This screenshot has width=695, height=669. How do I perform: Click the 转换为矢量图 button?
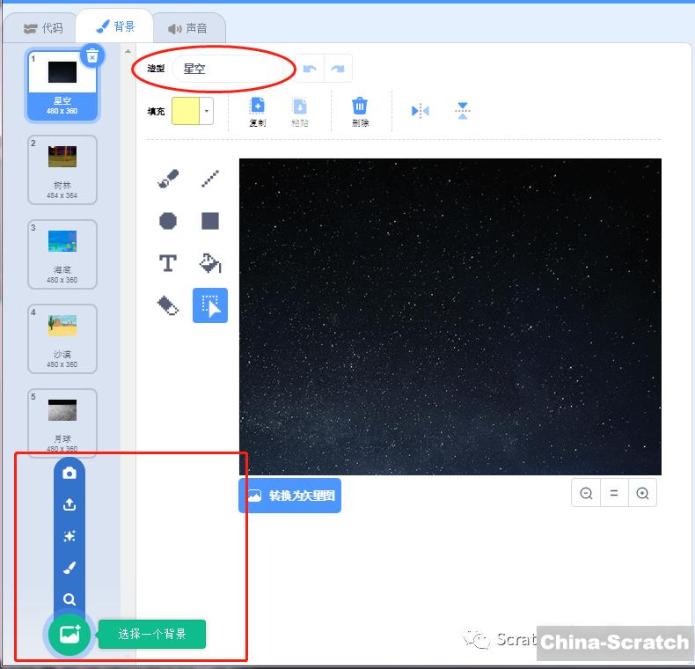click(289, 496)
